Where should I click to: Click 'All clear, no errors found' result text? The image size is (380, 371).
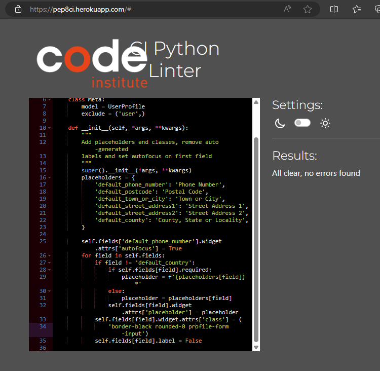tap(316, 173)
